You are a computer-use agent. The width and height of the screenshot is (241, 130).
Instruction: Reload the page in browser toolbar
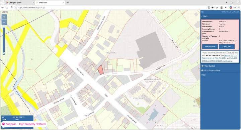7,7
